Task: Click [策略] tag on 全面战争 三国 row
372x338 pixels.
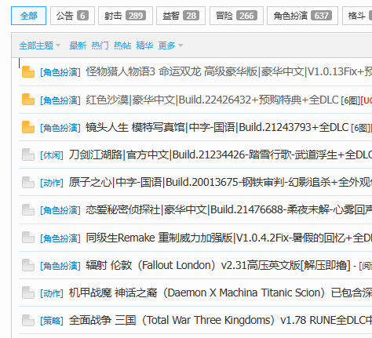Action: tap(52, 321)
